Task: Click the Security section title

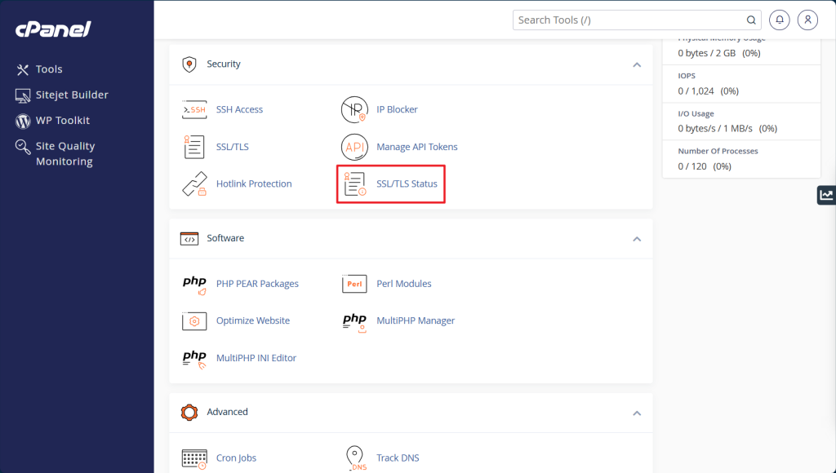Action: pyautogui.click(x=224, y=64)
